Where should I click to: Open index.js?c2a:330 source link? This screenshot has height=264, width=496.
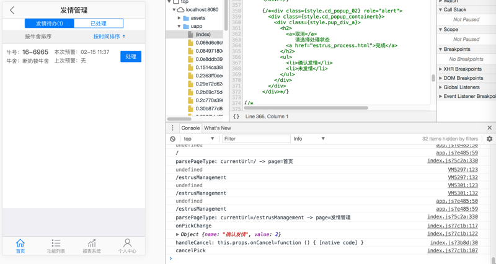pos(452,161)
